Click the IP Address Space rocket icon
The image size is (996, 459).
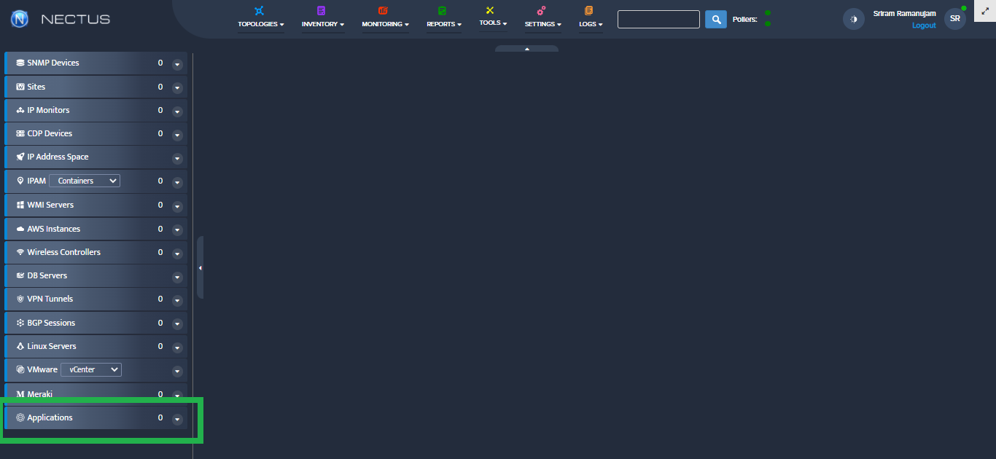(20, 157)
